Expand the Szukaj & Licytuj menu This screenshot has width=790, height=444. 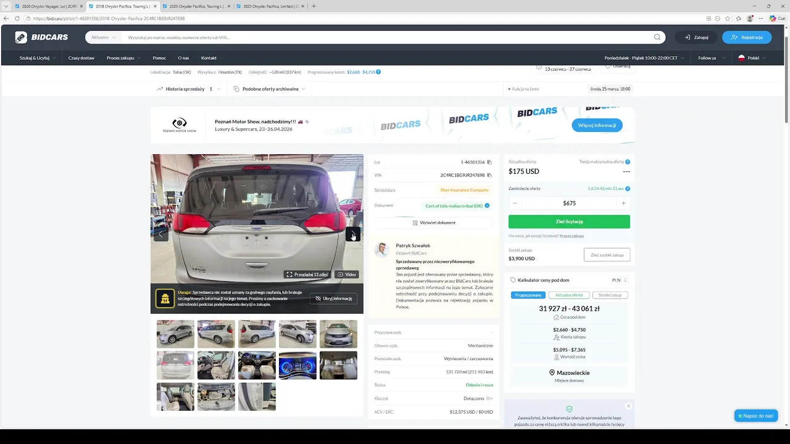[x=38, y=58]
